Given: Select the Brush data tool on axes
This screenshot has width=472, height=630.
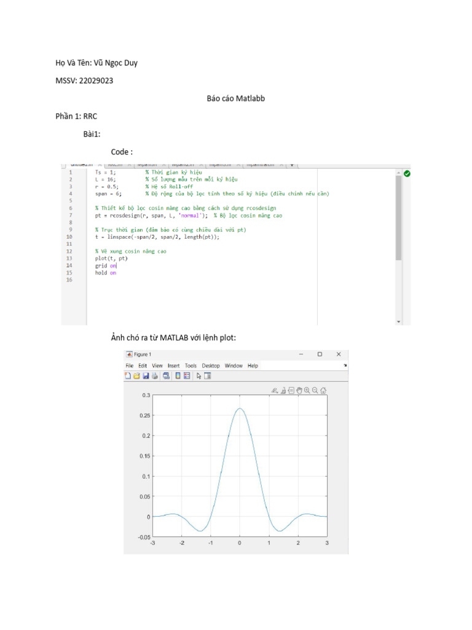Looking at the screenshot, I should coord(283,390).
